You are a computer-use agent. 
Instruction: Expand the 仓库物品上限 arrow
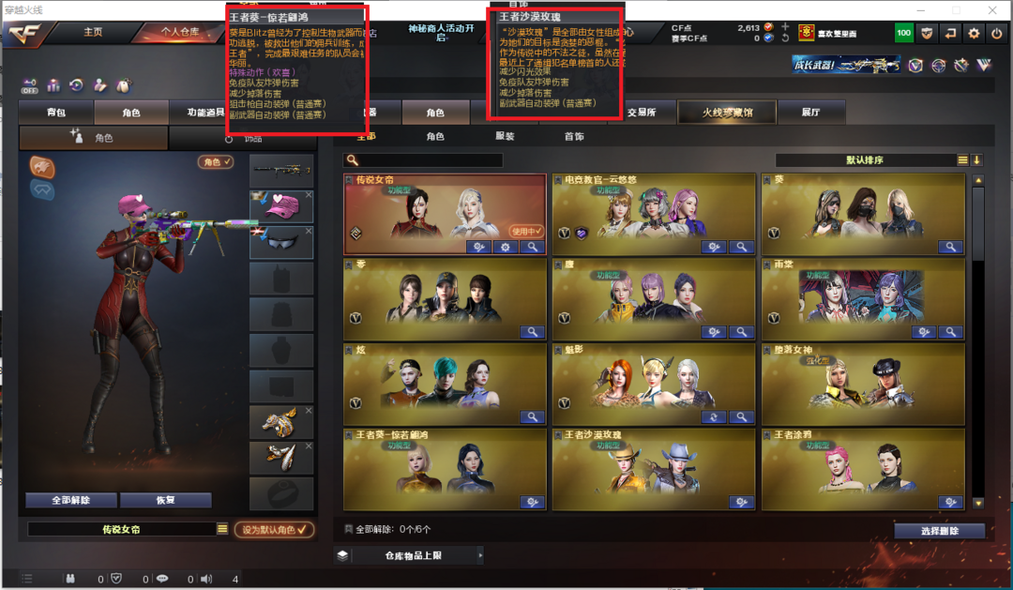coord(480,555)
